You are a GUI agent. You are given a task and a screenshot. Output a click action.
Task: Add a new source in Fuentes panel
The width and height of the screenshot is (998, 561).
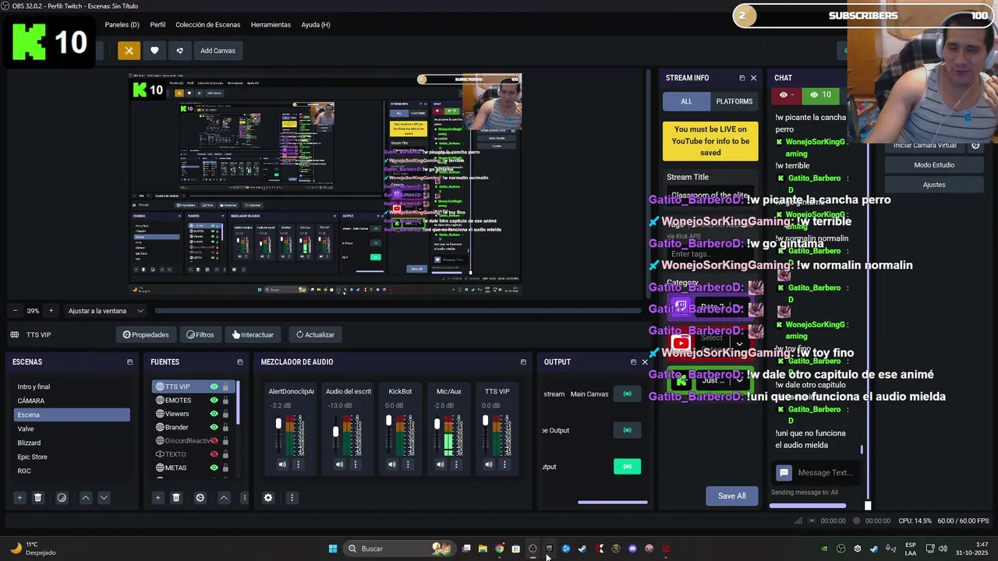click(x=157, y=498)
